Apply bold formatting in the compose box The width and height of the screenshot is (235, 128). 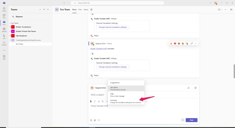(91, 101)
